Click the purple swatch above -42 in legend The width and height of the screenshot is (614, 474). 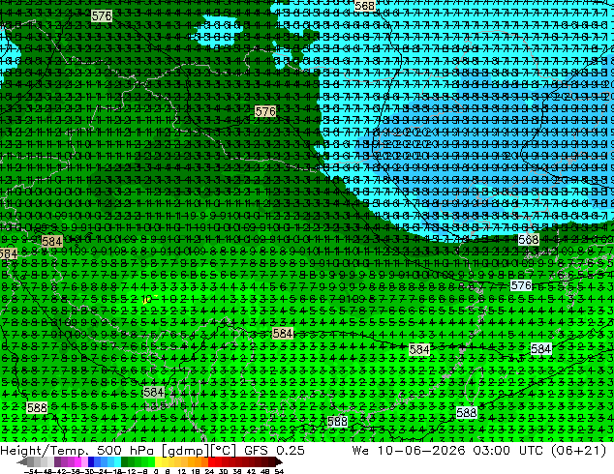click(57, 461)
